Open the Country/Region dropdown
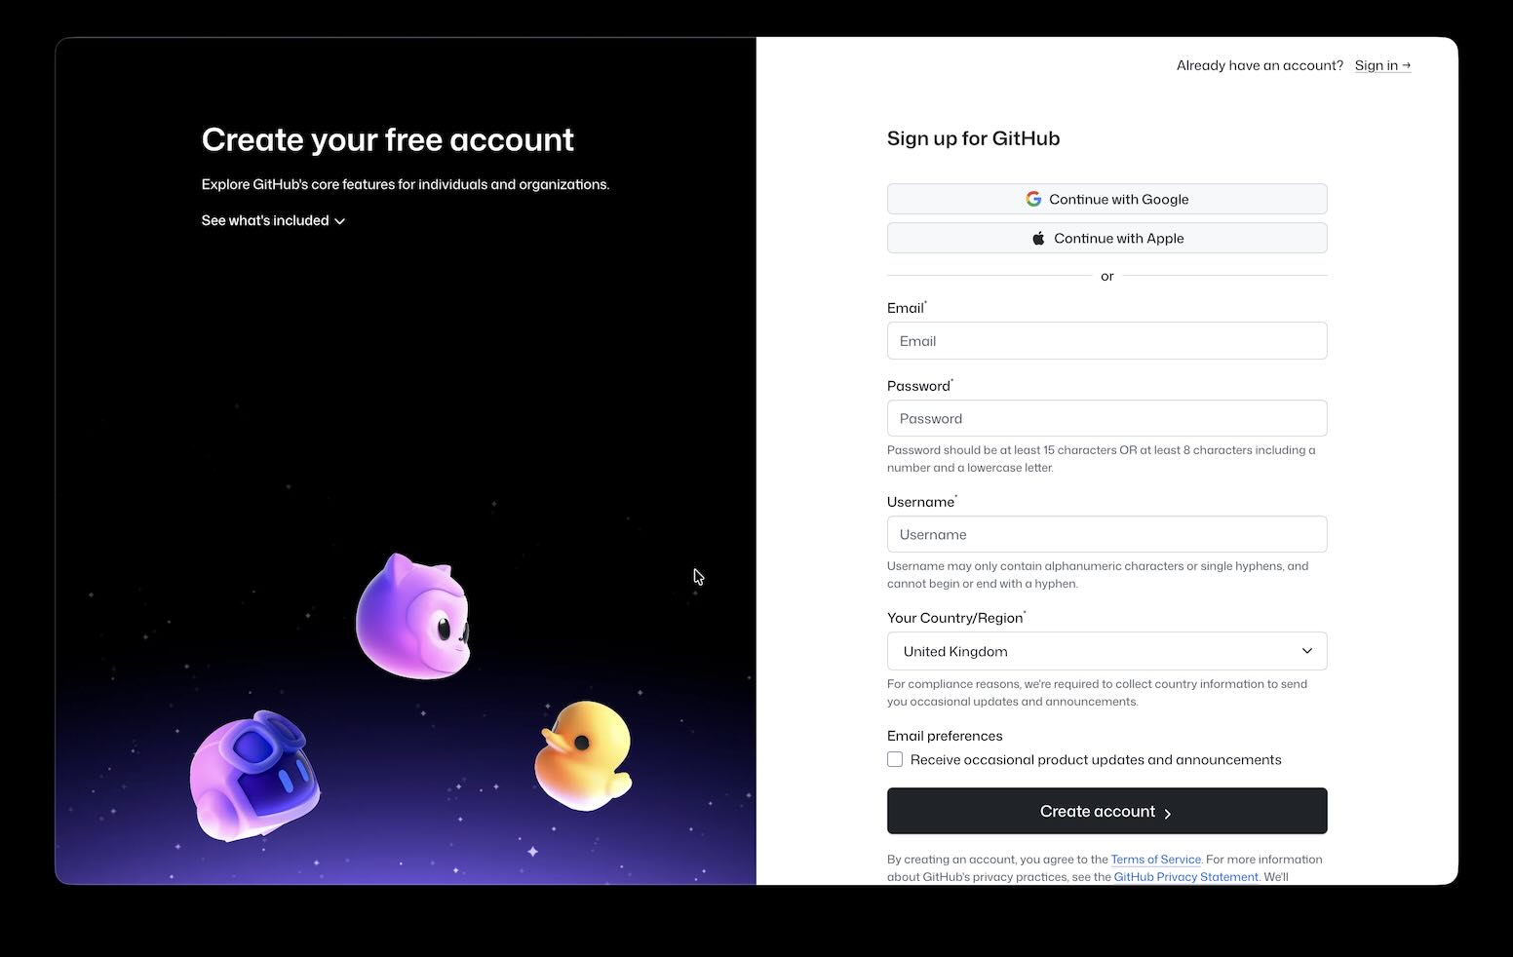The image size is (1513, 957). click(x=1106, y=651)
